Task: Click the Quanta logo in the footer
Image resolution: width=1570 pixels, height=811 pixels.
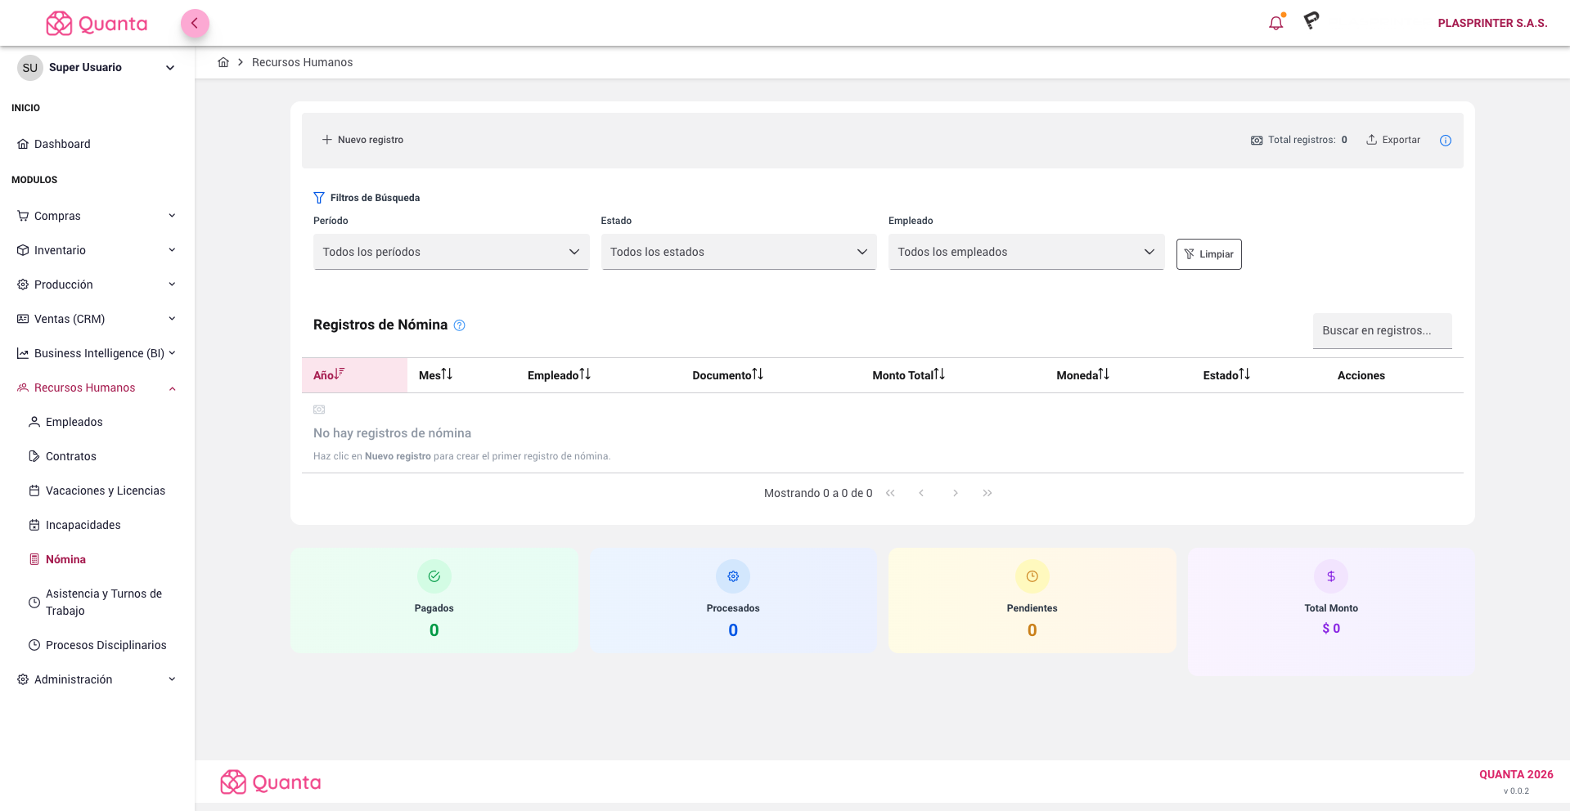Action: (x=270, y=782)
